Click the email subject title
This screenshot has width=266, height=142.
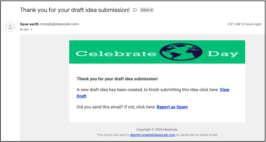(75, 10)
